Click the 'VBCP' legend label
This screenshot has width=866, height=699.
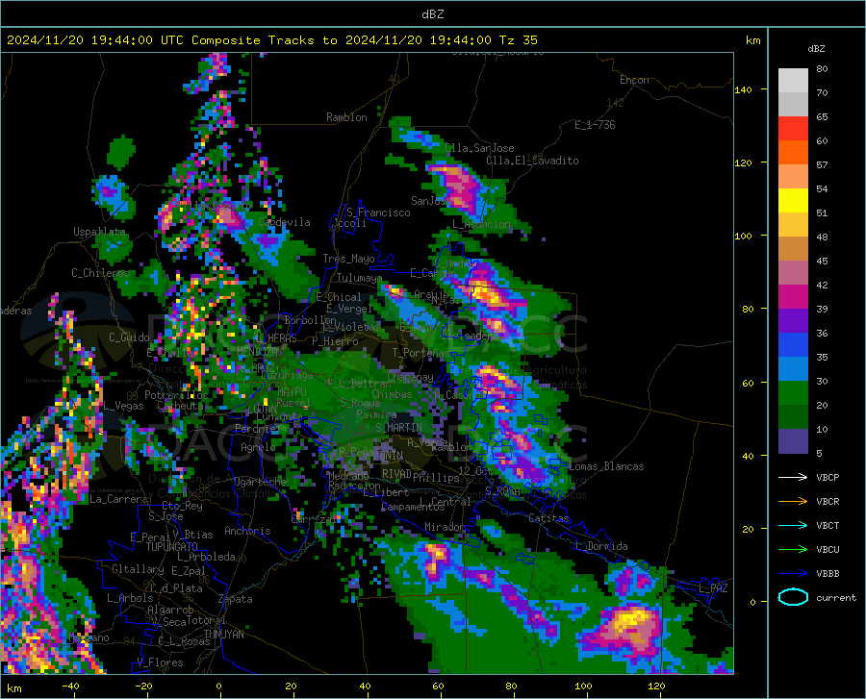click(x=828, y=477)
